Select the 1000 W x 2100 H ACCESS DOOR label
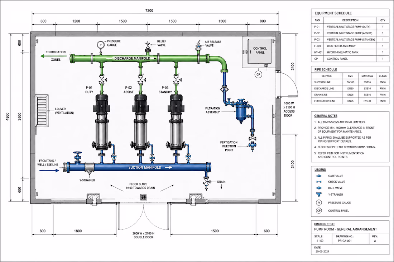The height and width of the screenshot is (262, 394). click(289, 109)
